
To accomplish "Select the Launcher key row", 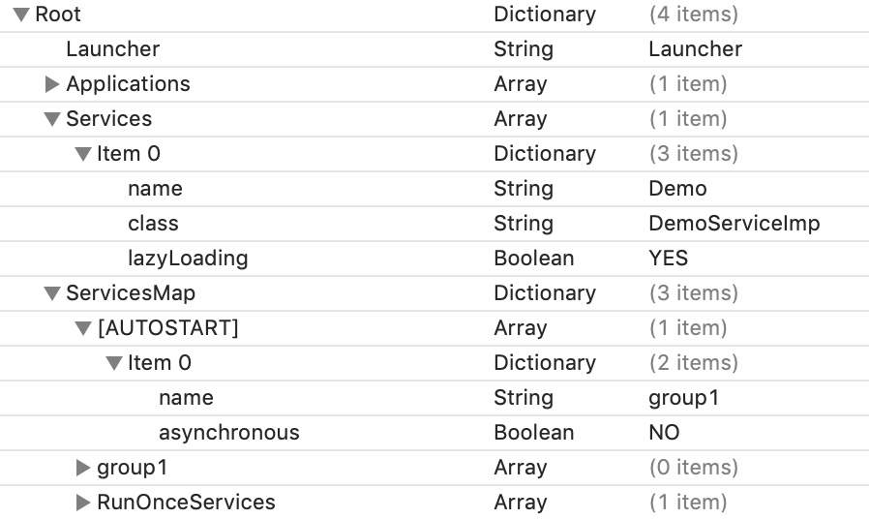I will (x=434, y=49).
